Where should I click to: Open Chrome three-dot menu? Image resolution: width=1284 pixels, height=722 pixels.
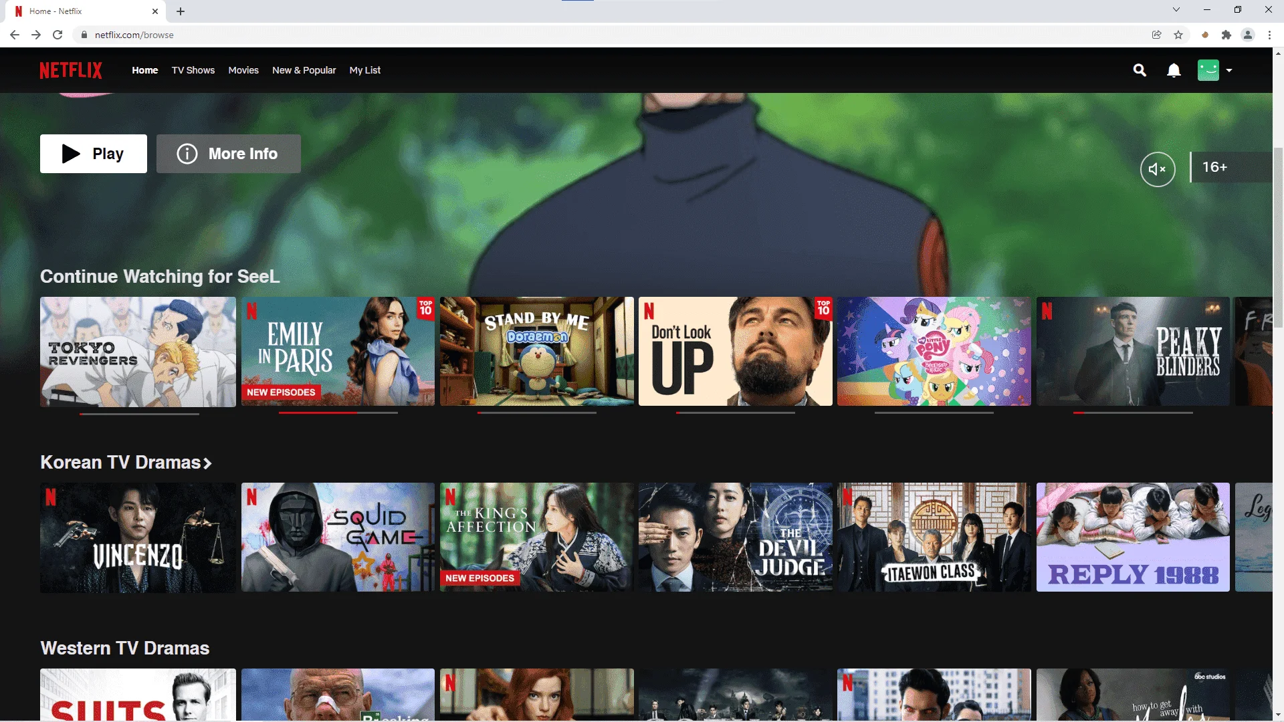(1269, 35)
